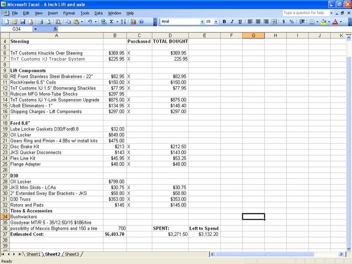Click the Permission icon in the toolbar
Image resolution: width=352 pixels, height=264 pixels.
point(31,22)
